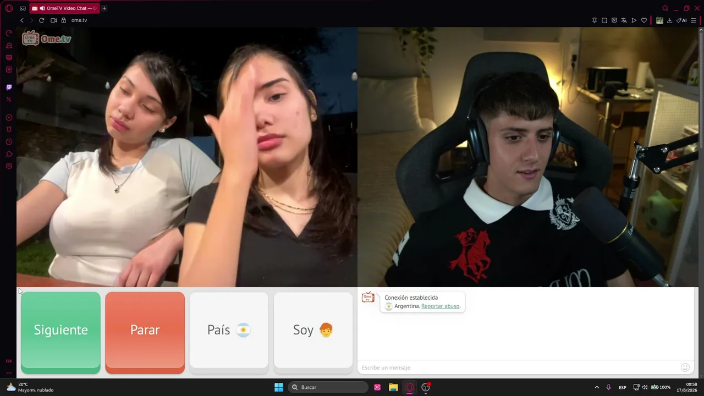704x396 pixels.
Task: Open the GX icon at sidebar bottom
Action: tap(9, 361)
